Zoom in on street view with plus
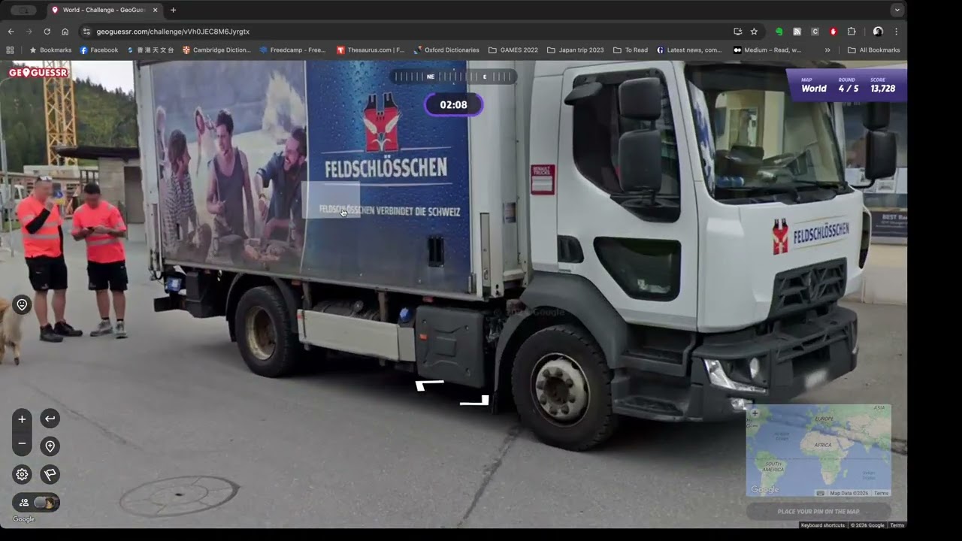Viewport: 962px width, 541px height. [x=22, y=419]
